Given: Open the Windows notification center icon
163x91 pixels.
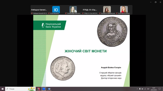Looking at the screenshot, I should coord(160,89).
